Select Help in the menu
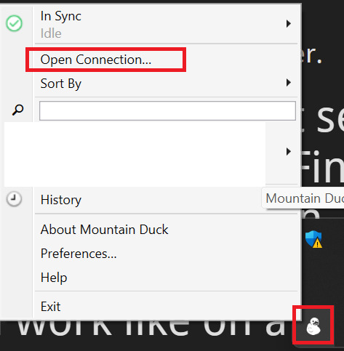 54,278
